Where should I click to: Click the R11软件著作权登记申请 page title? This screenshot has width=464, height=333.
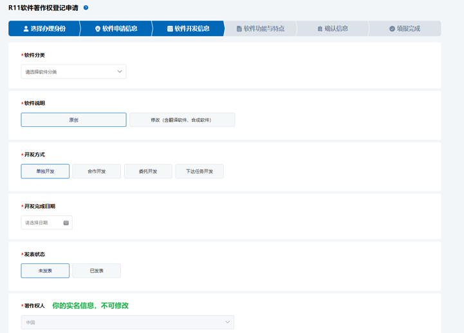coord(43,8)
